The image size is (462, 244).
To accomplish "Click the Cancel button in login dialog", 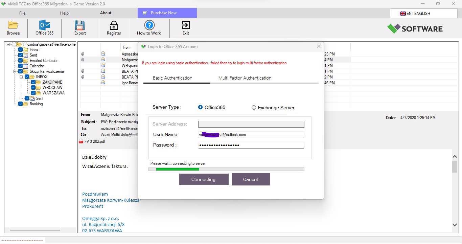I will pyautogui.click(x=251, y=179).
